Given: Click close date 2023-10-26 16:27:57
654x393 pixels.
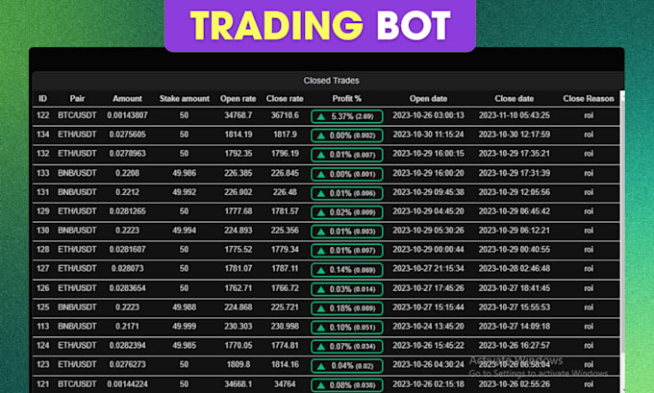Looking at the screenshot, I should point(515,346).
